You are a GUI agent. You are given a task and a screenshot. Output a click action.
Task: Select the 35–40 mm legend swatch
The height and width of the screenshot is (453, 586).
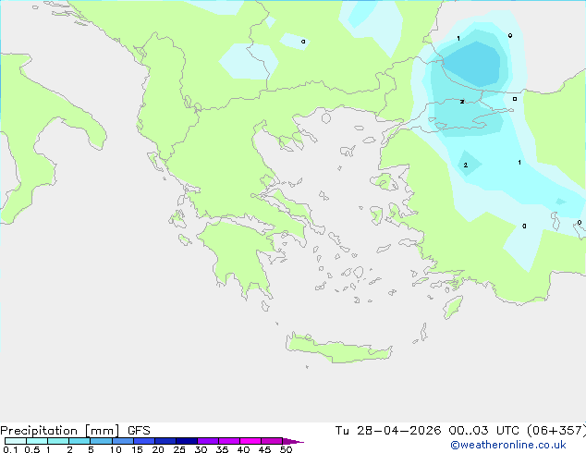click(229, 441)
